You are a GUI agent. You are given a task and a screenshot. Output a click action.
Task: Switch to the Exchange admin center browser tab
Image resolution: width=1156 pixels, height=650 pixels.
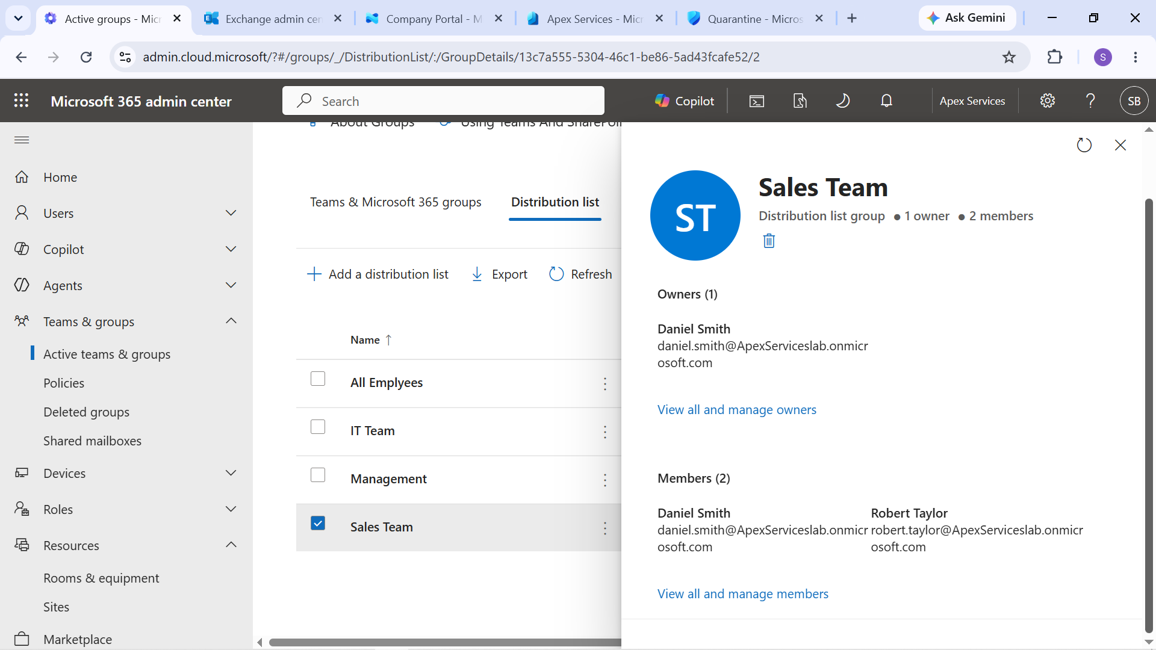(x=273, y=19)
